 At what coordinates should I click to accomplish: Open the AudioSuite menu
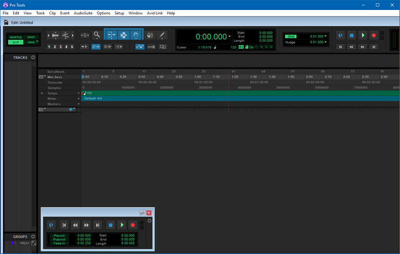click(x=82, y=13)
